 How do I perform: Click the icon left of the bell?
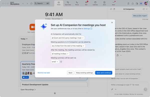point(128,3)
